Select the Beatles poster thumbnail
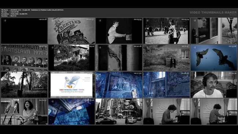This screenshot has height=134, width=238. [x=72, y=31]
